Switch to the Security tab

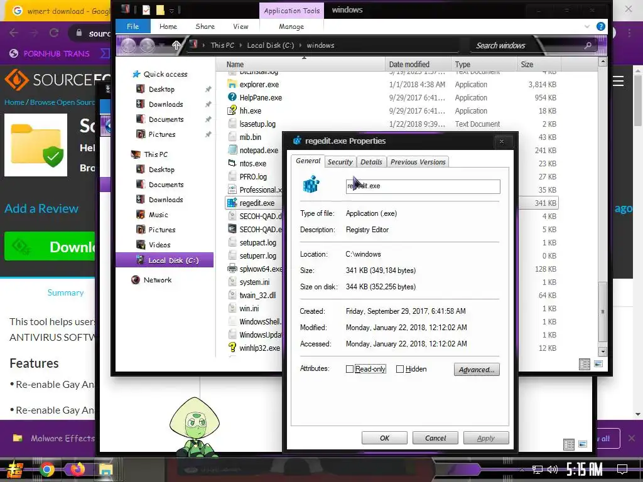(x=340, y=162)
